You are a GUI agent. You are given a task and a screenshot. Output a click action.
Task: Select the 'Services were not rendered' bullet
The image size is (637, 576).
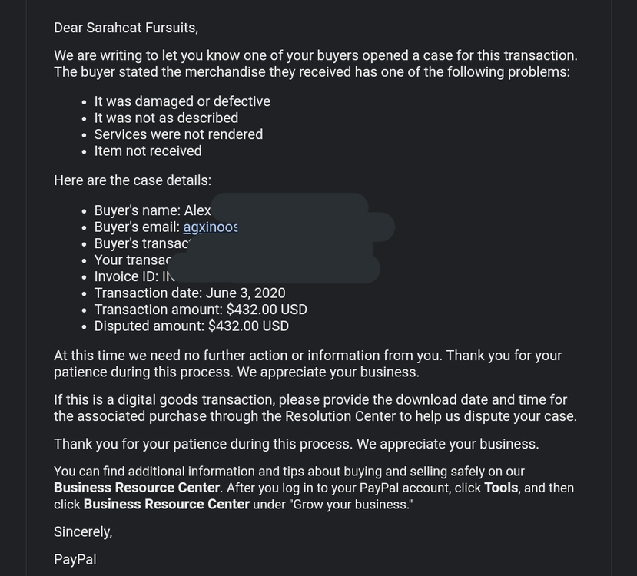coord(178,134)
